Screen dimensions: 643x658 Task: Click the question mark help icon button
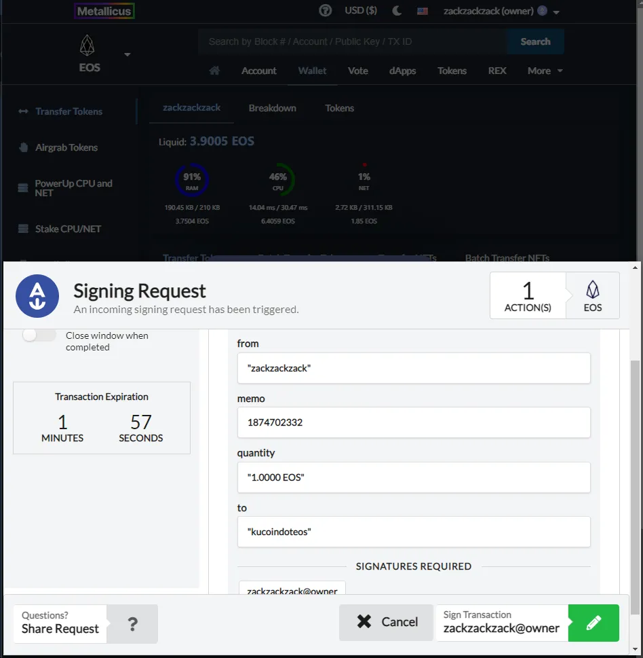click(132, 624)
